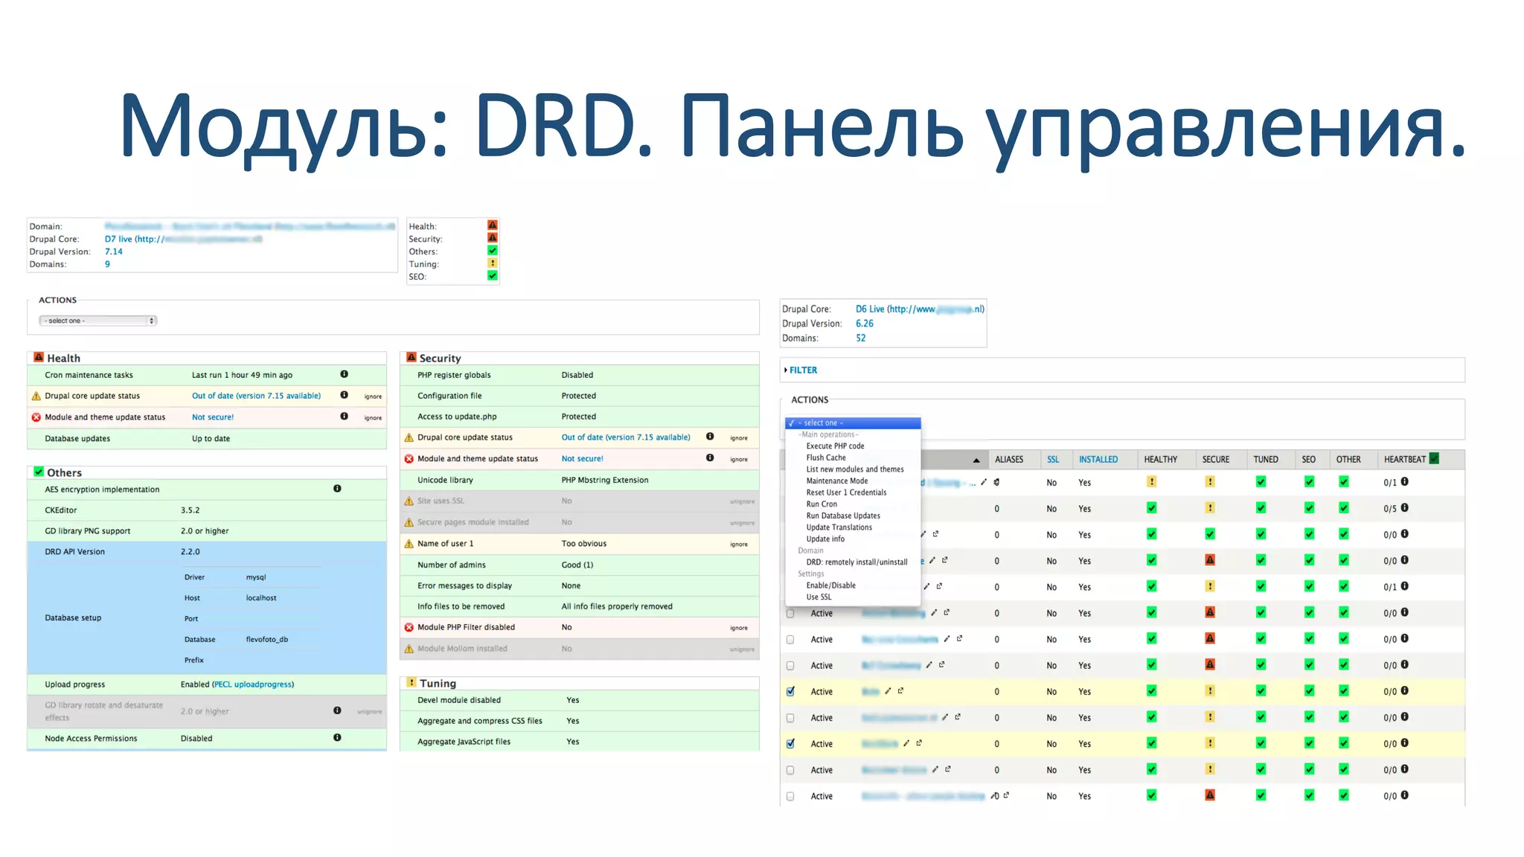Tick the first Active checkbox just below the dropdown list

point(790,613)
